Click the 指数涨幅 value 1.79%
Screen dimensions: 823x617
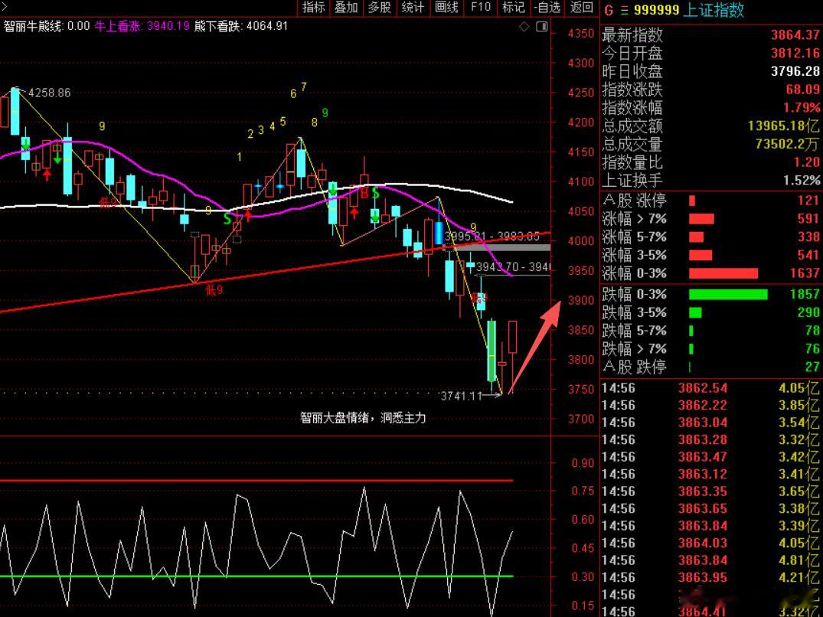tap(802, 108)
